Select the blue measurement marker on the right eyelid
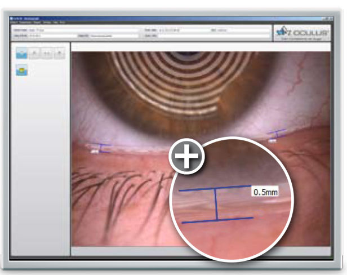347x275 pixels. pos(275,135)
